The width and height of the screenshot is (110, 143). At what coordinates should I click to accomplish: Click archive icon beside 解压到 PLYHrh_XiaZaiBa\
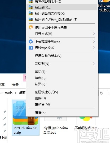point(31,19)
